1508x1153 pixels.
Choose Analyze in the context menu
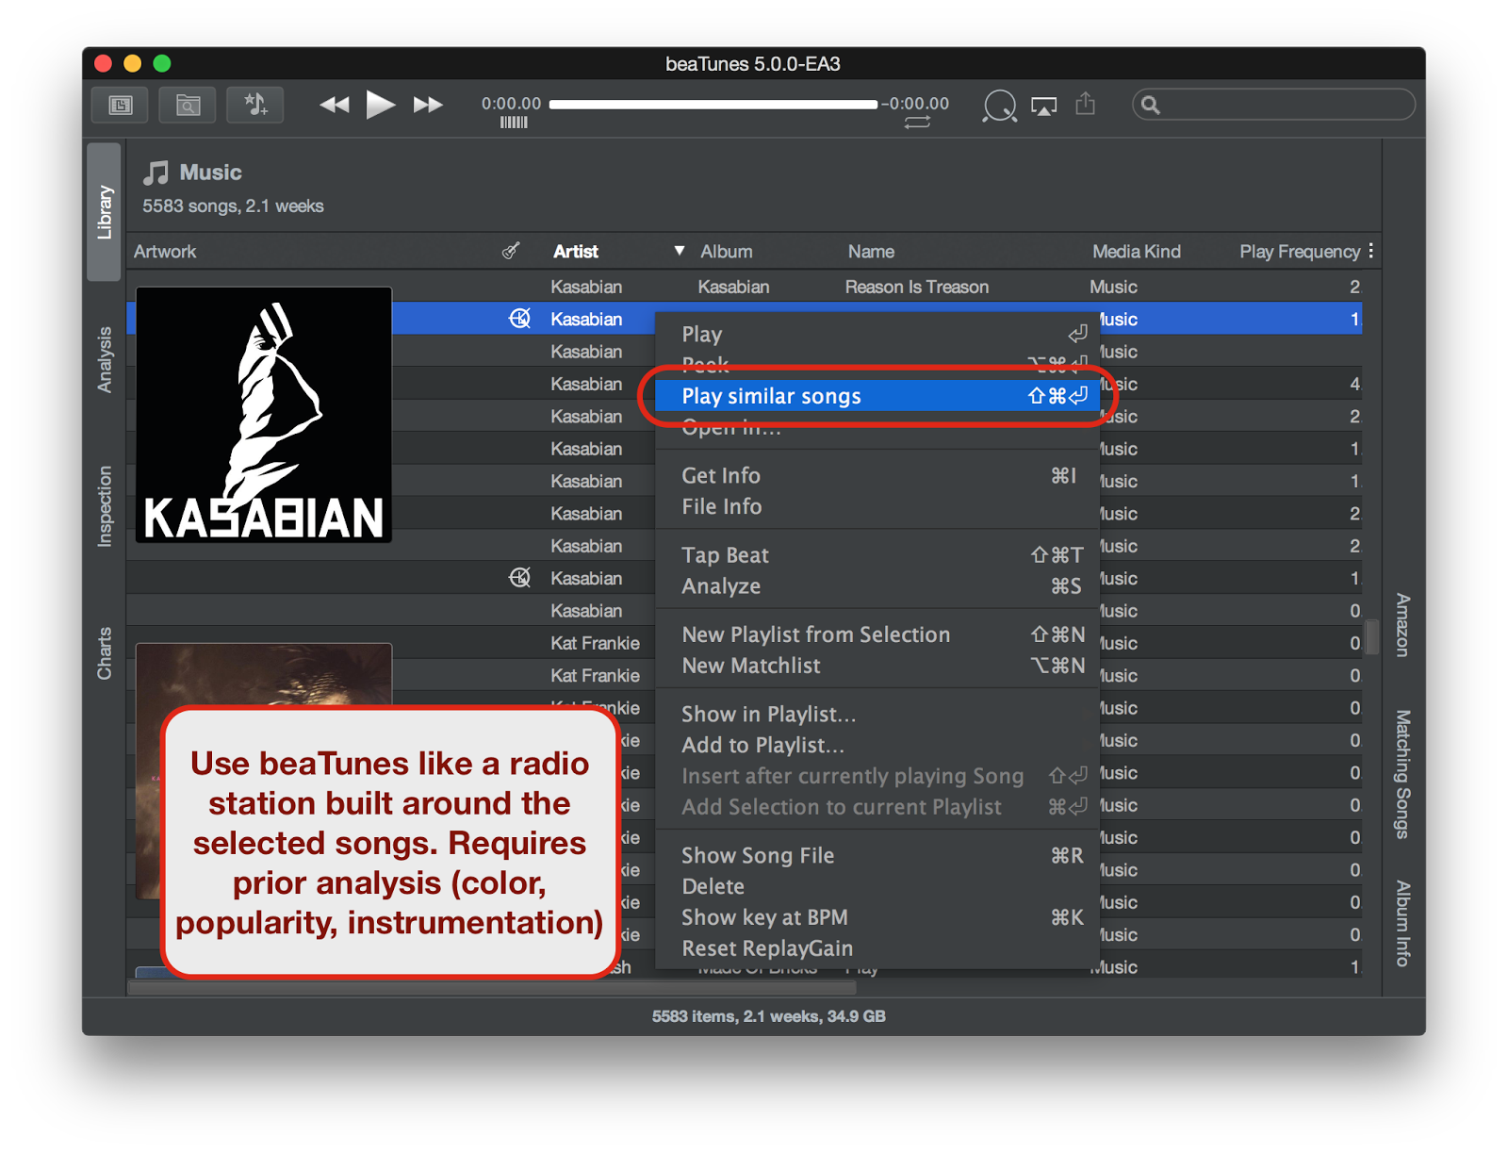[x=877, y=586]
